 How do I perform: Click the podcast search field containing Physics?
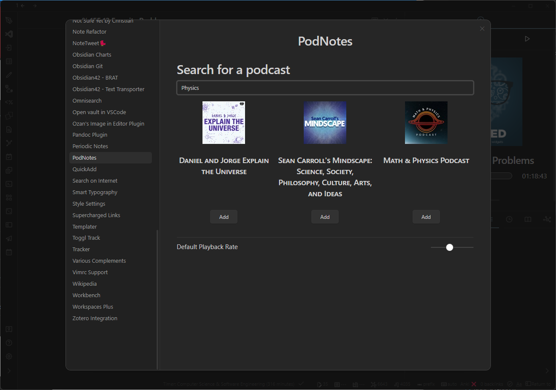click(x=325, y=88)
